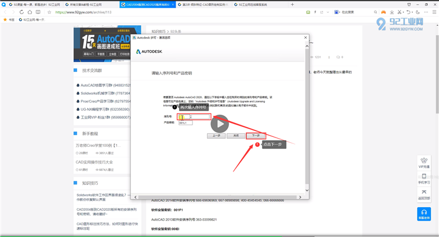Click the dialog horizontal scrollbar right arrow
This screenshot has width=439, height=237.
coord(300,197)
